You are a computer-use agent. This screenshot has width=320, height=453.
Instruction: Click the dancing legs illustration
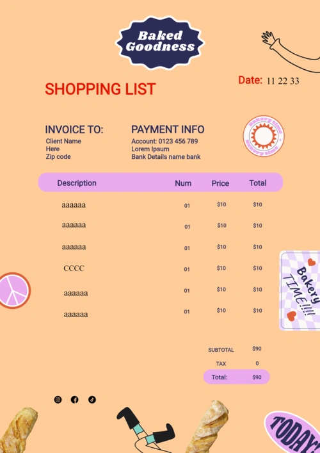click(x=147, y=430)
